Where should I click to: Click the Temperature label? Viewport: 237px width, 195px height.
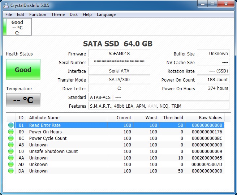19,88
